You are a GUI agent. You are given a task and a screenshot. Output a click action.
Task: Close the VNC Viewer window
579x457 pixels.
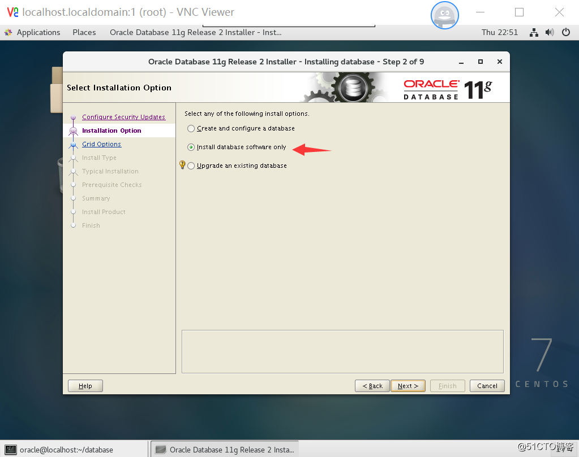click(559, 12)
